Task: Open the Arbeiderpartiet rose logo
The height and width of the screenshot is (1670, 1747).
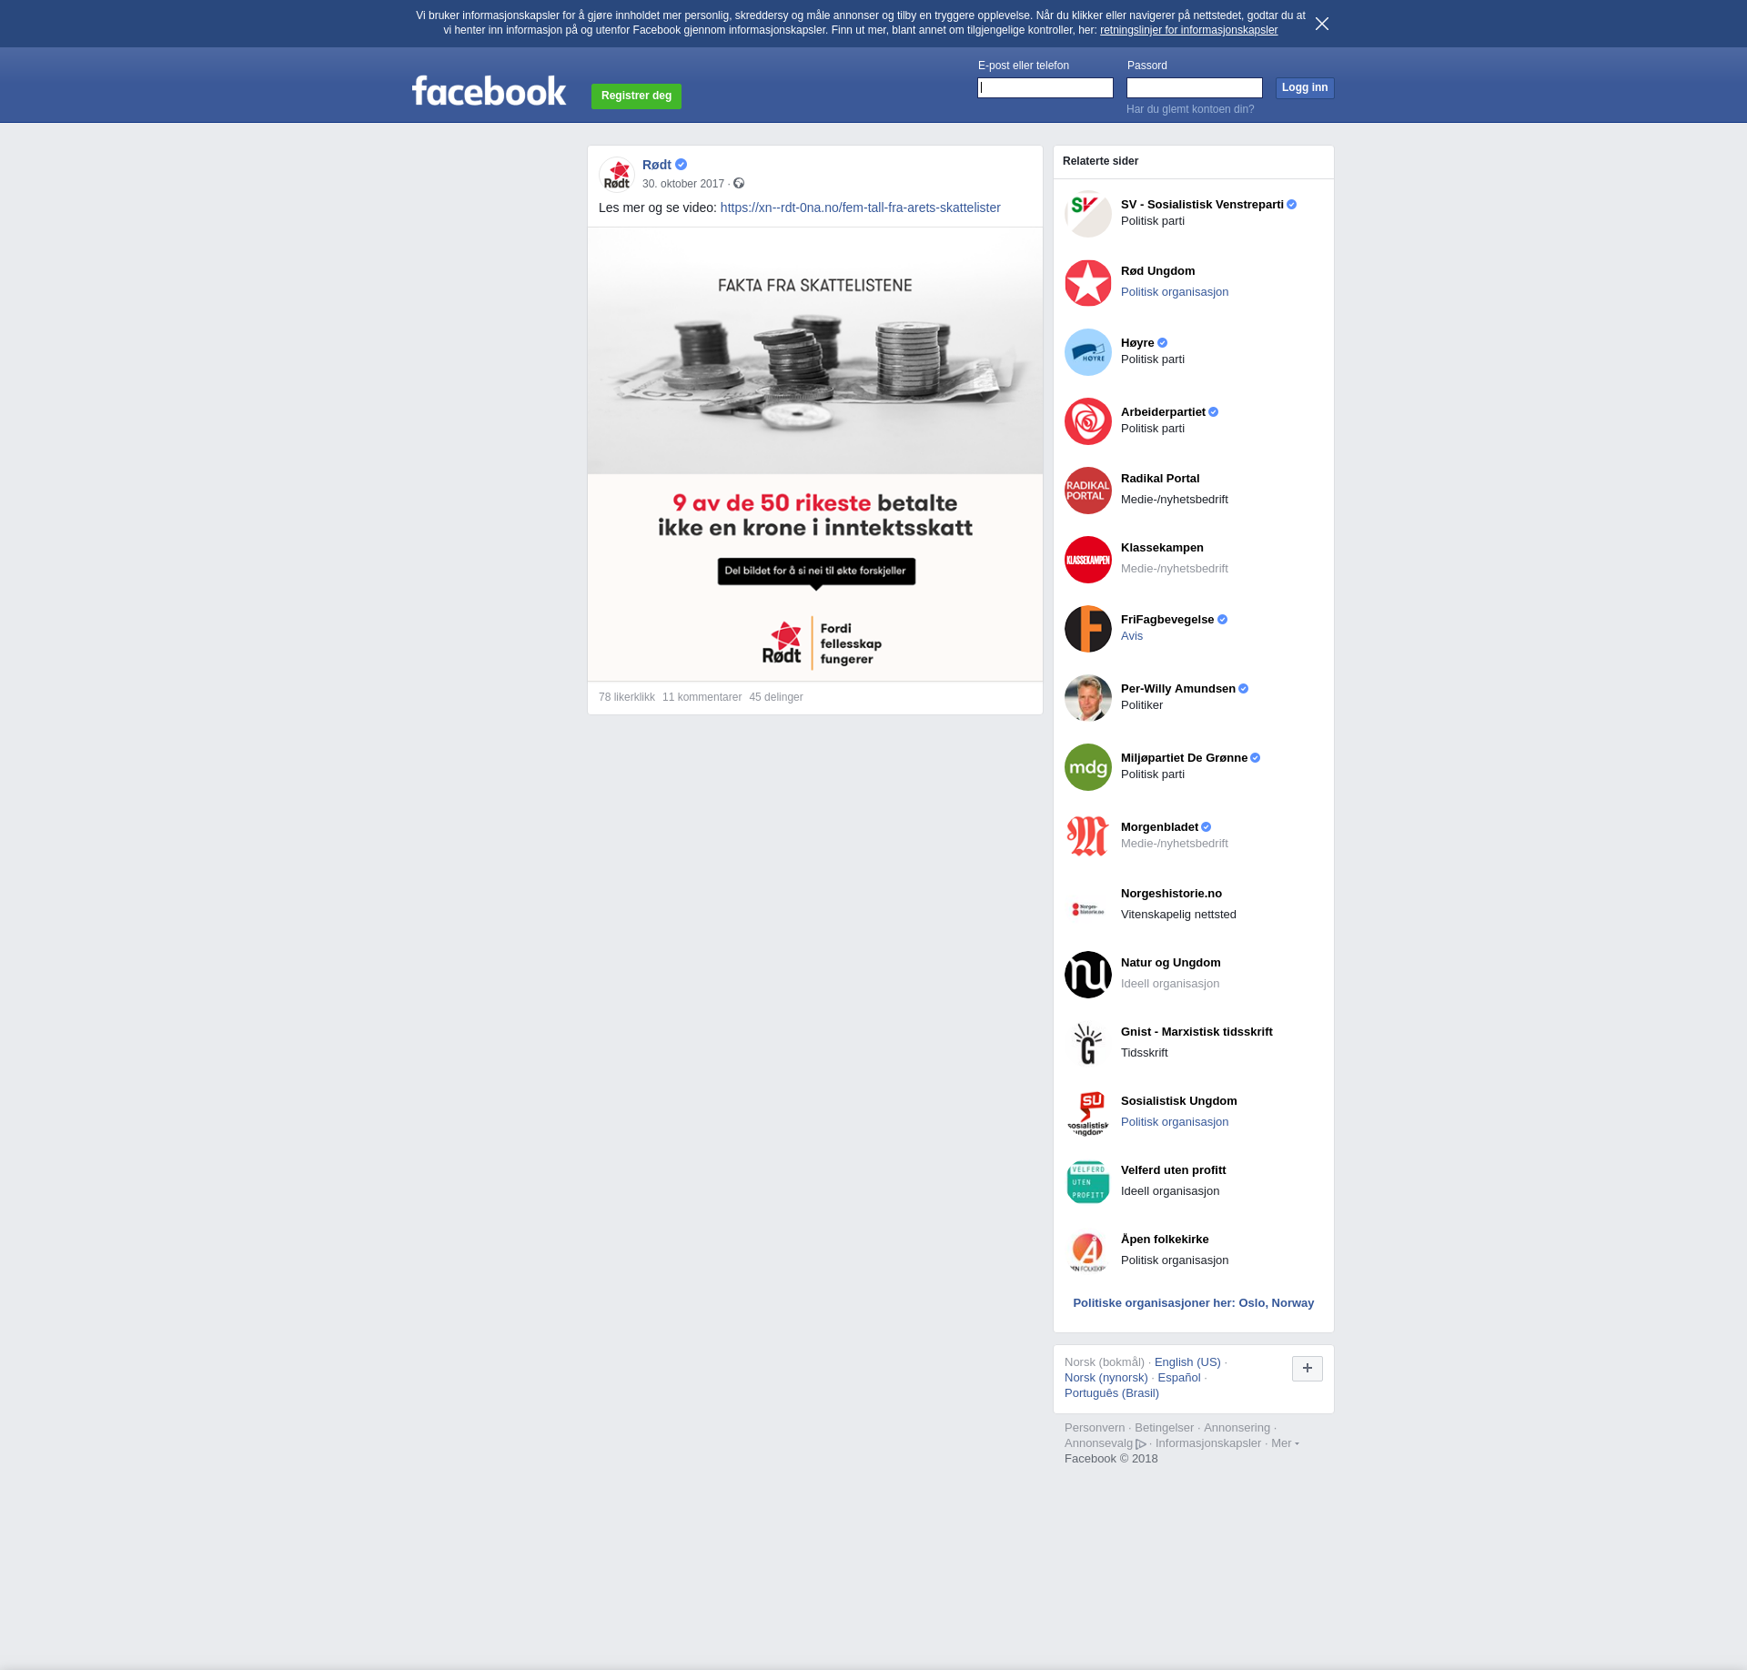Action: pyautogui.click(x=1088, y=421)
